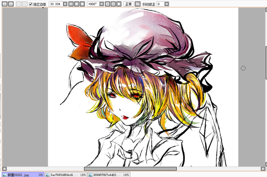Open the zoom percentage dropdown

[65, 4]
